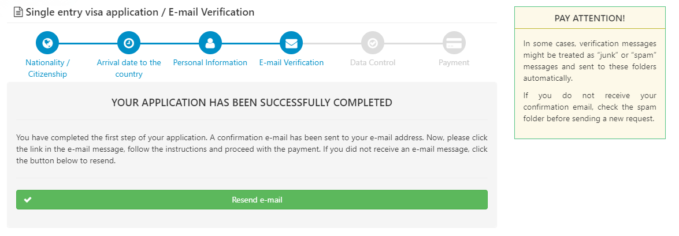Go to Arrival date to the country step
This screenshot has height=236, width=679.
tap(129, 68)
